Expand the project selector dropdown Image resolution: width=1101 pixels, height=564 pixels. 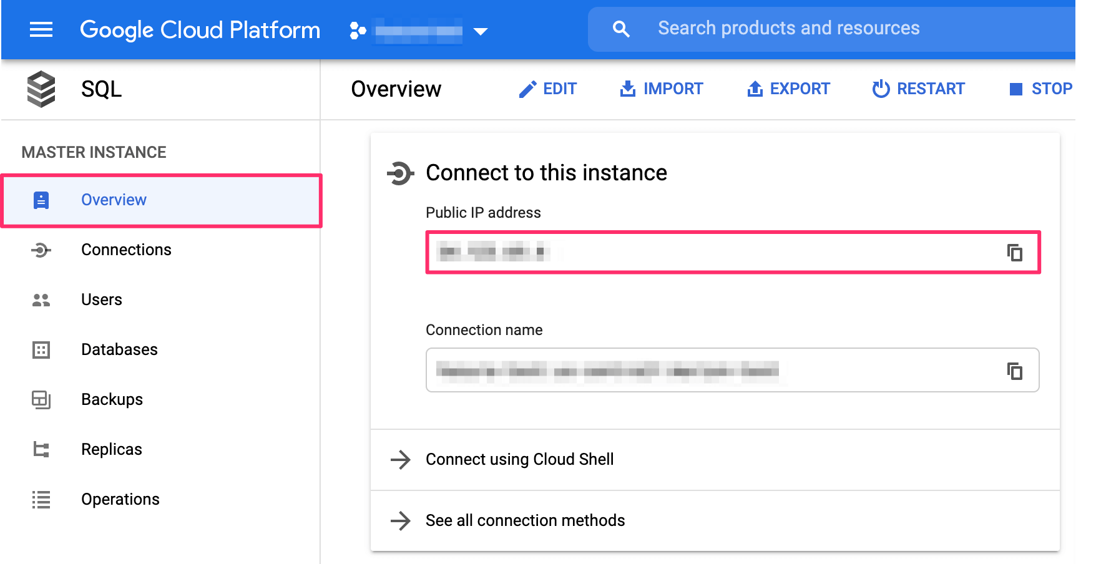(x=481, y=30)
